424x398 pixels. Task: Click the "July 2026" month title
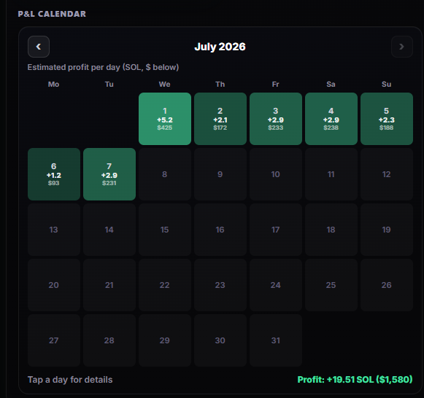point(220,47)
